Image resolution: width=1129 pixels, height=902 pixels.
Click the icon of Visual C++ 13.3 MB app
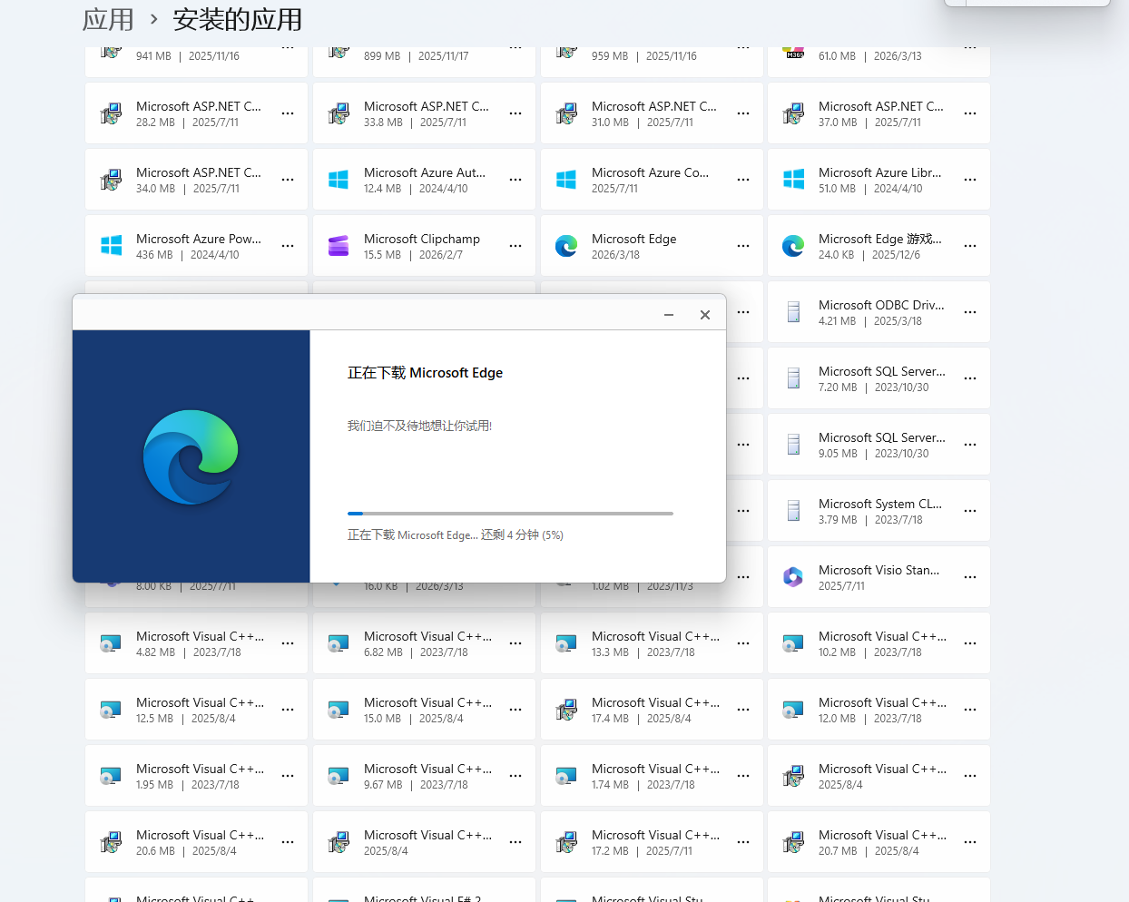click(566, 643)
